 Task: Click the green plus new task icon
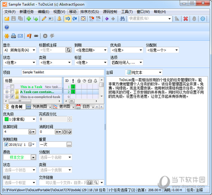click(x=29, y=19)
